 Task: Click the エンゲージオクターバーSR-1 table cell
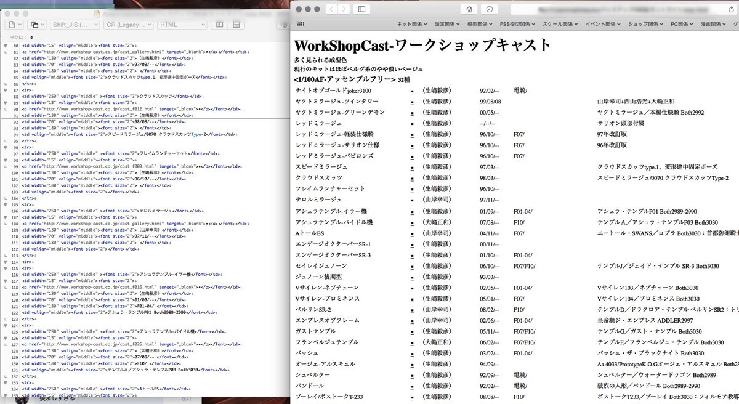click(333, 244)
